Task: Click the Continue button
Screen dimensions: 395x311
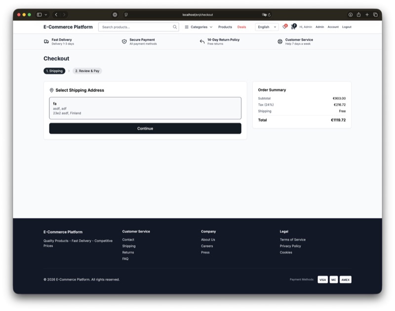Action: coord(145,128)
